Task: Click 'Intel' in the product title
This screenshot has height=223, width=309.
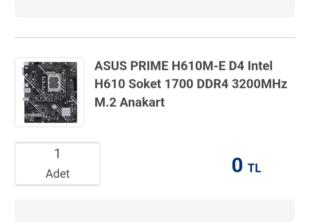Action: (x=260, y=66)
